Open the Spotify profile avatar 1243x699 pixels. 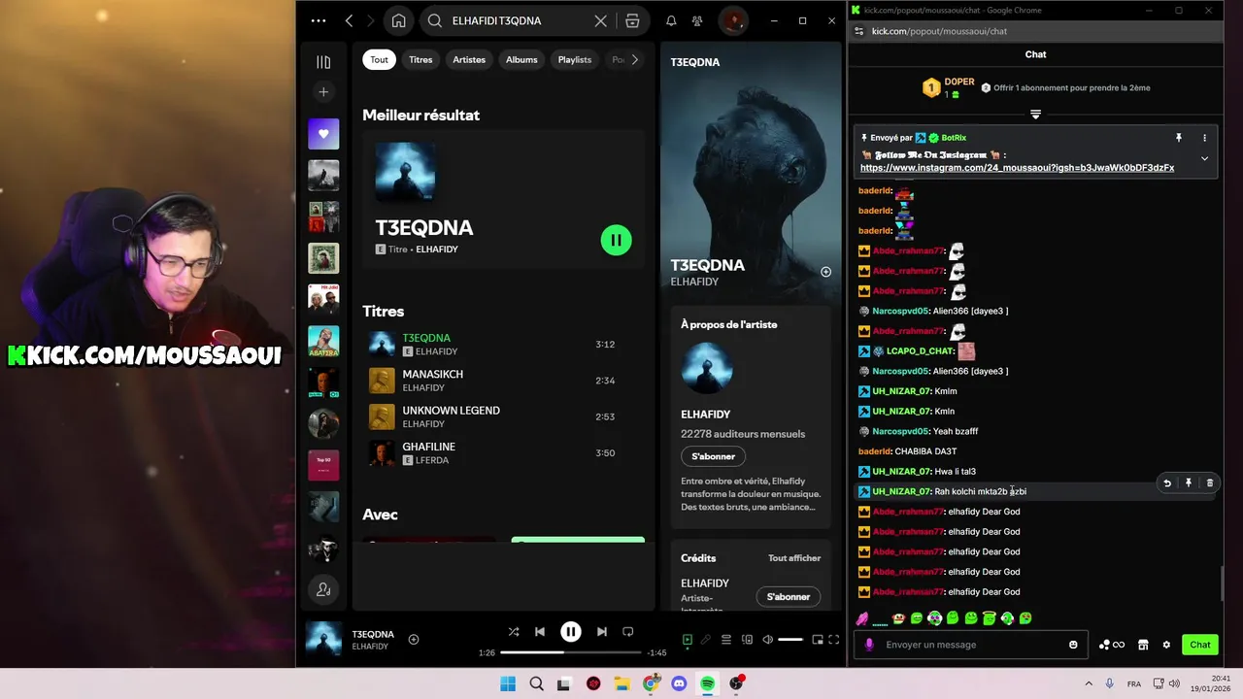click(x=733, y=20)
